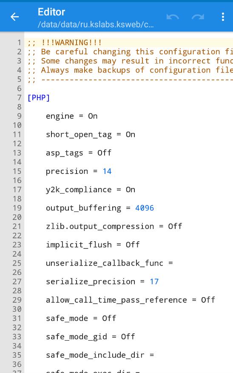The width and height of the screenshot is (233, 373).
Task: Click the engine = On line
Action: click(x=71, y=116)
